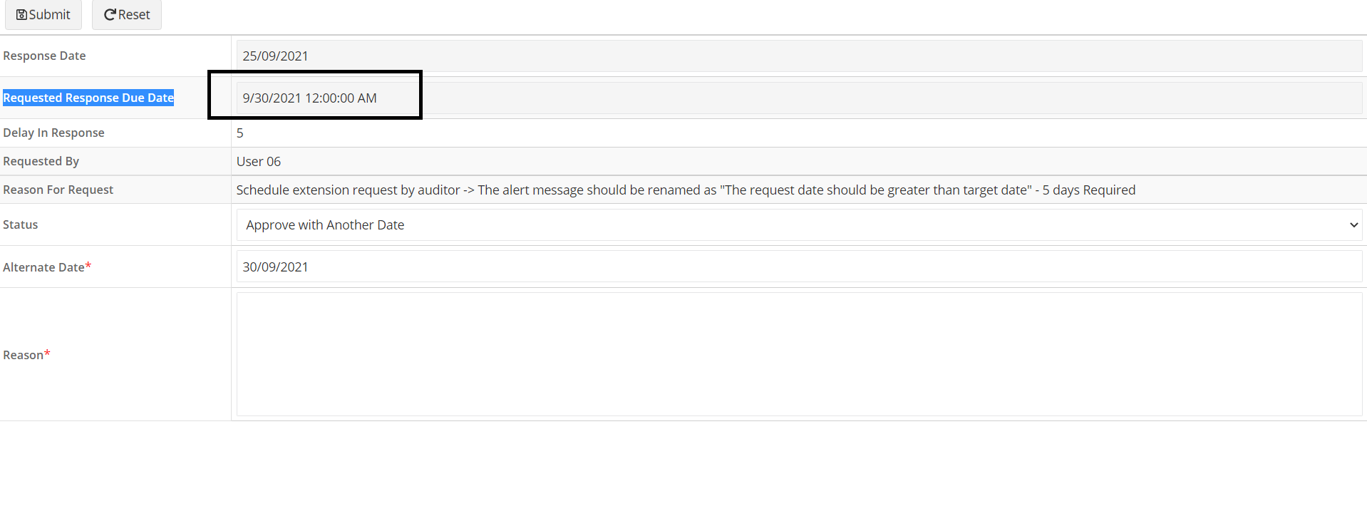Click Requested By value User 06
The image size is (1367, 506).
pos(259,161)
